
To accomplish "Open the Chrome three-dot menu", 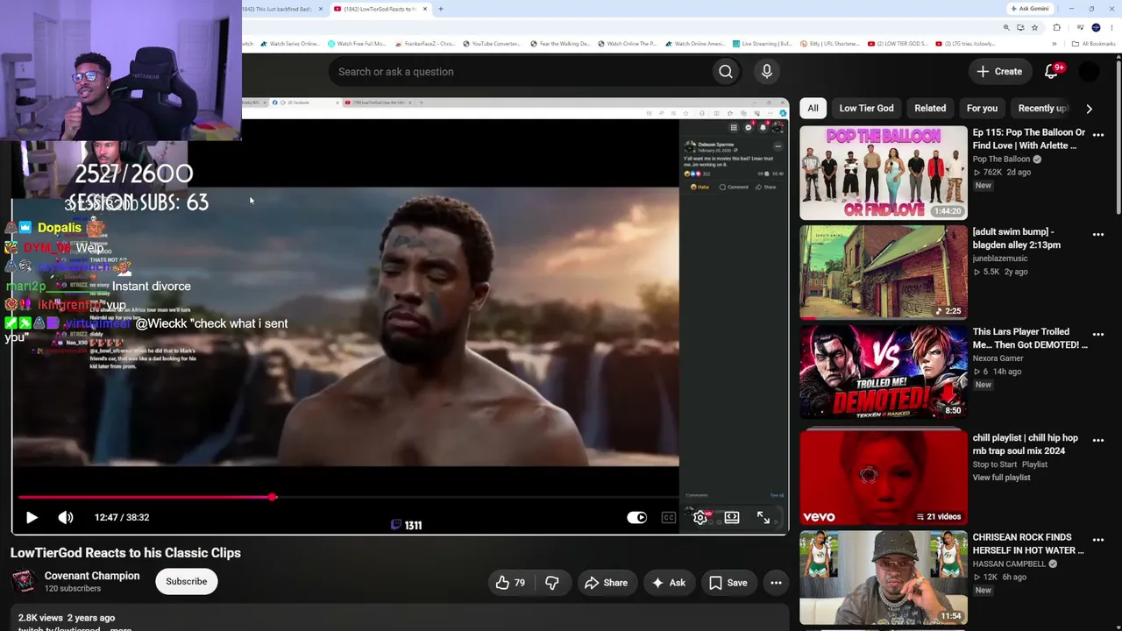I will coord(1111,27).
